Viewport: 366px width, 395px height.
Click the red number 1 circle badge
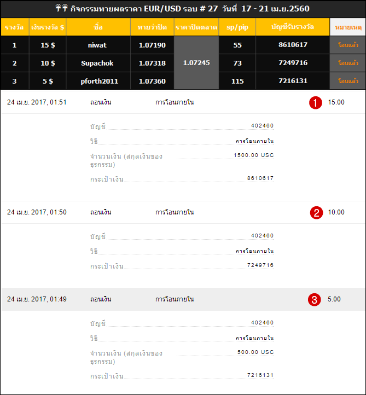tap(315, 103)
